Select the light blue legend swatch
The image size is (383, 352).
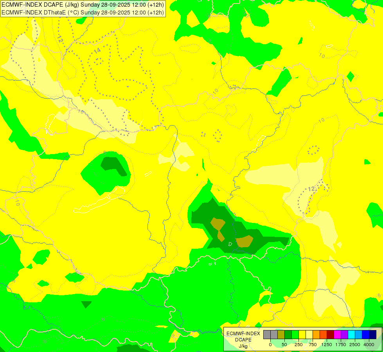click(359, 335)
